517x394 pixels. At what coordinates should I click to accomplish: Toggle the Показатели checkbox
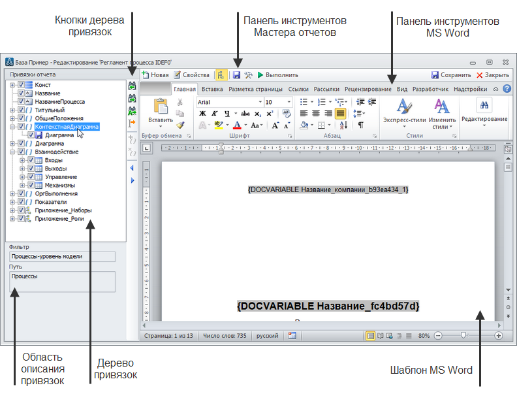(22, 202)
